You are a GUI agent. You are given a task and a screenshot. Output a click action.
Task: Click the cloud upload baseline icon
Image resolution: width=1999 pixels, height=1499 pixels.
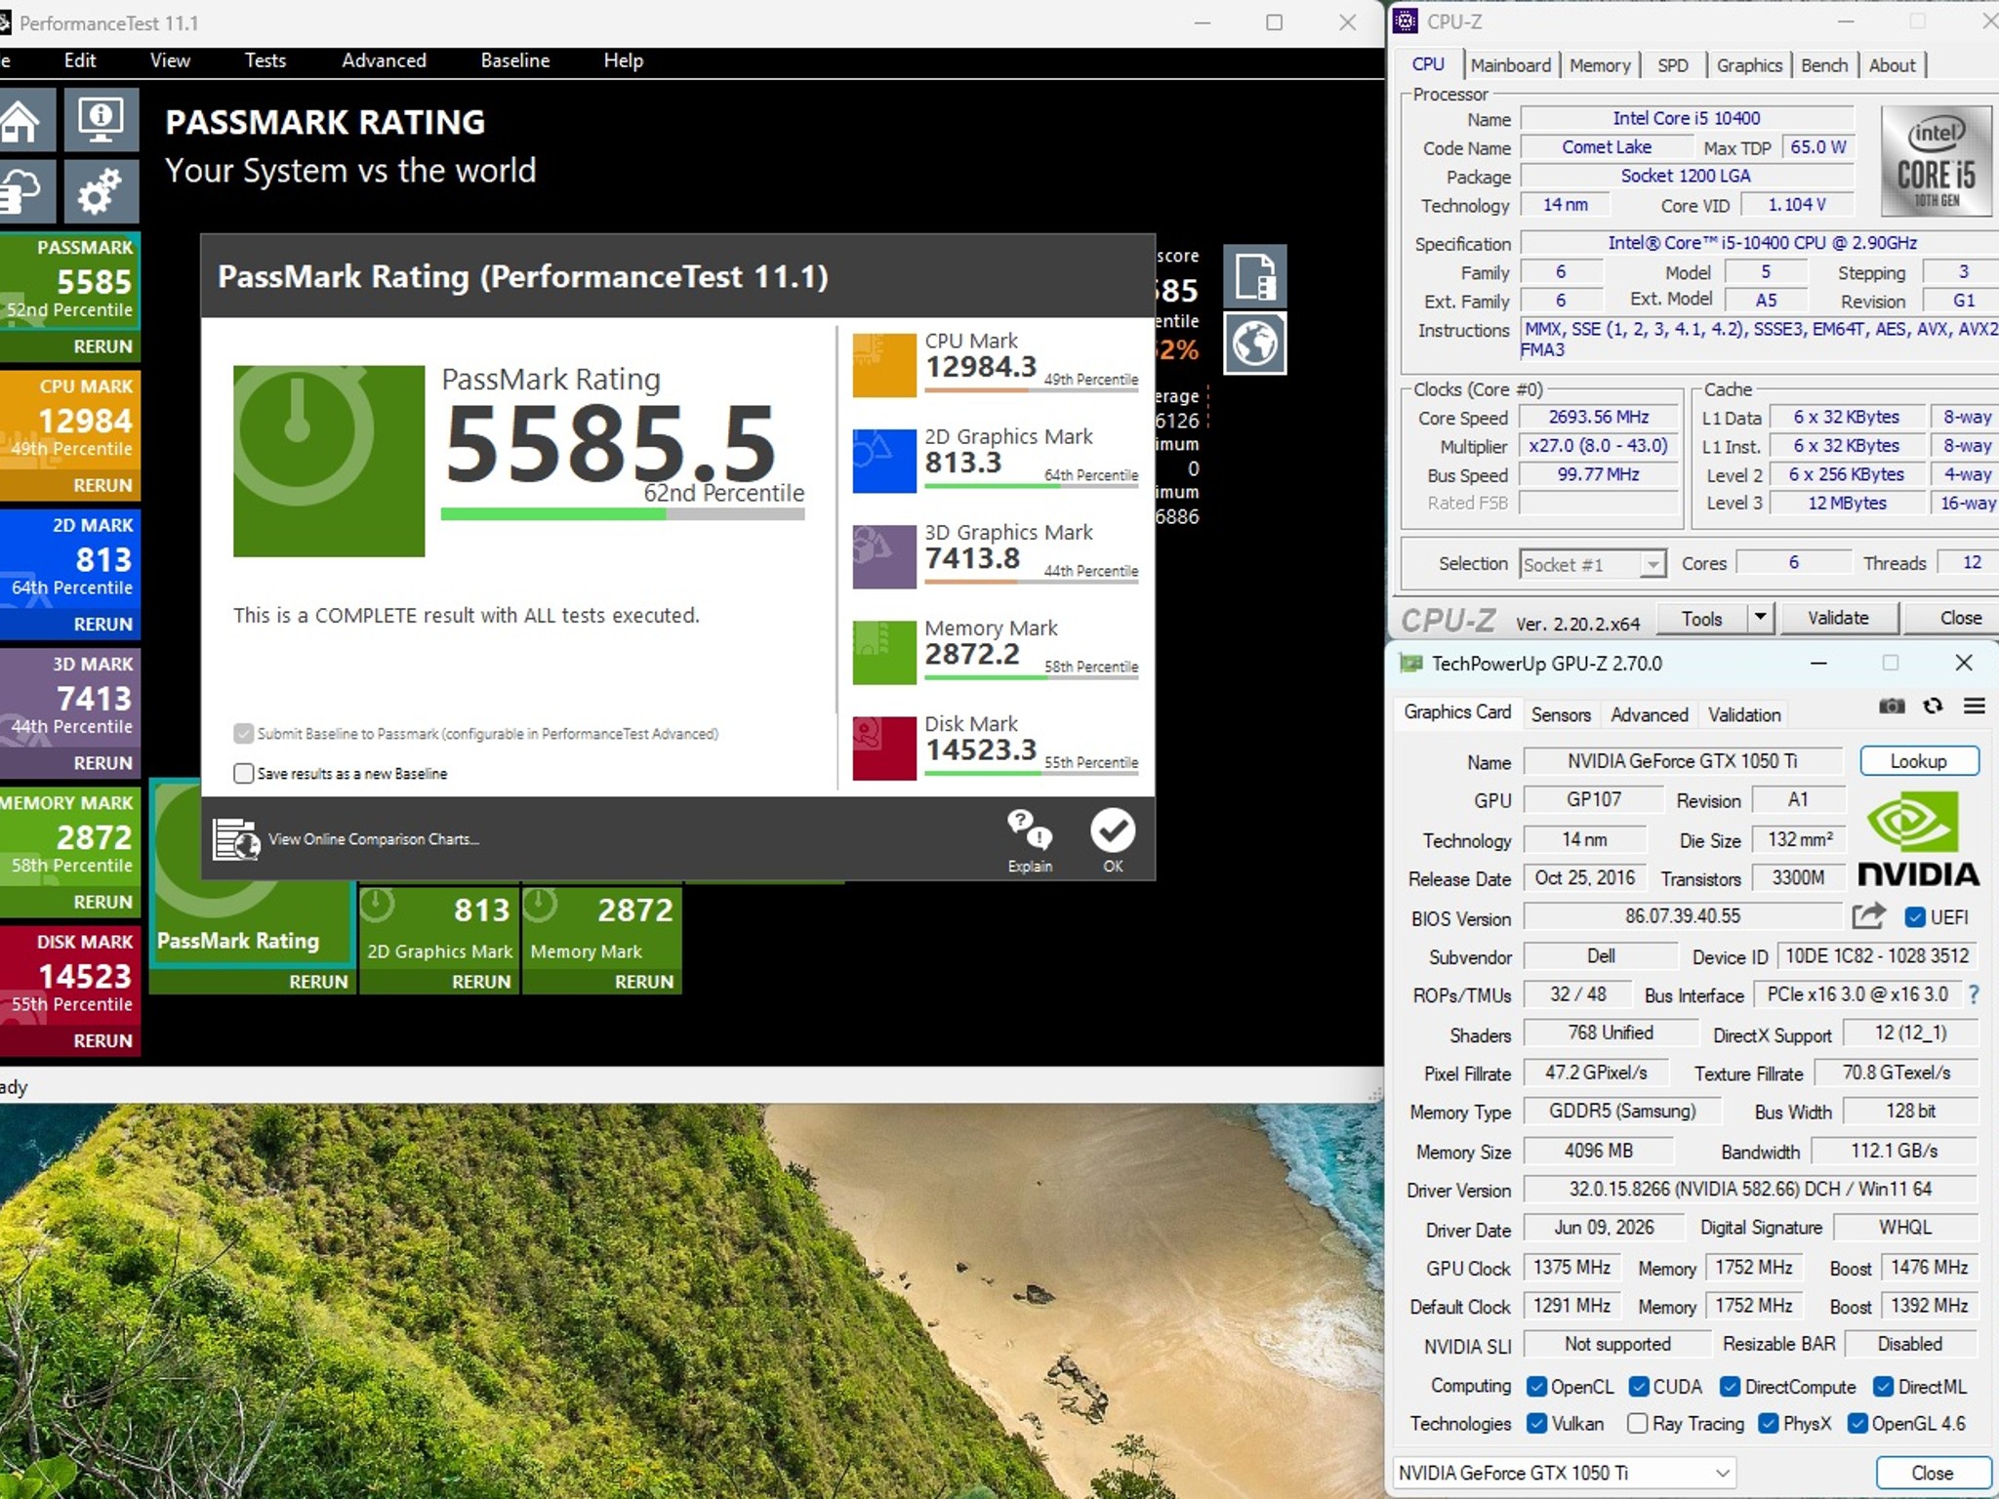(x=21, y=190)
